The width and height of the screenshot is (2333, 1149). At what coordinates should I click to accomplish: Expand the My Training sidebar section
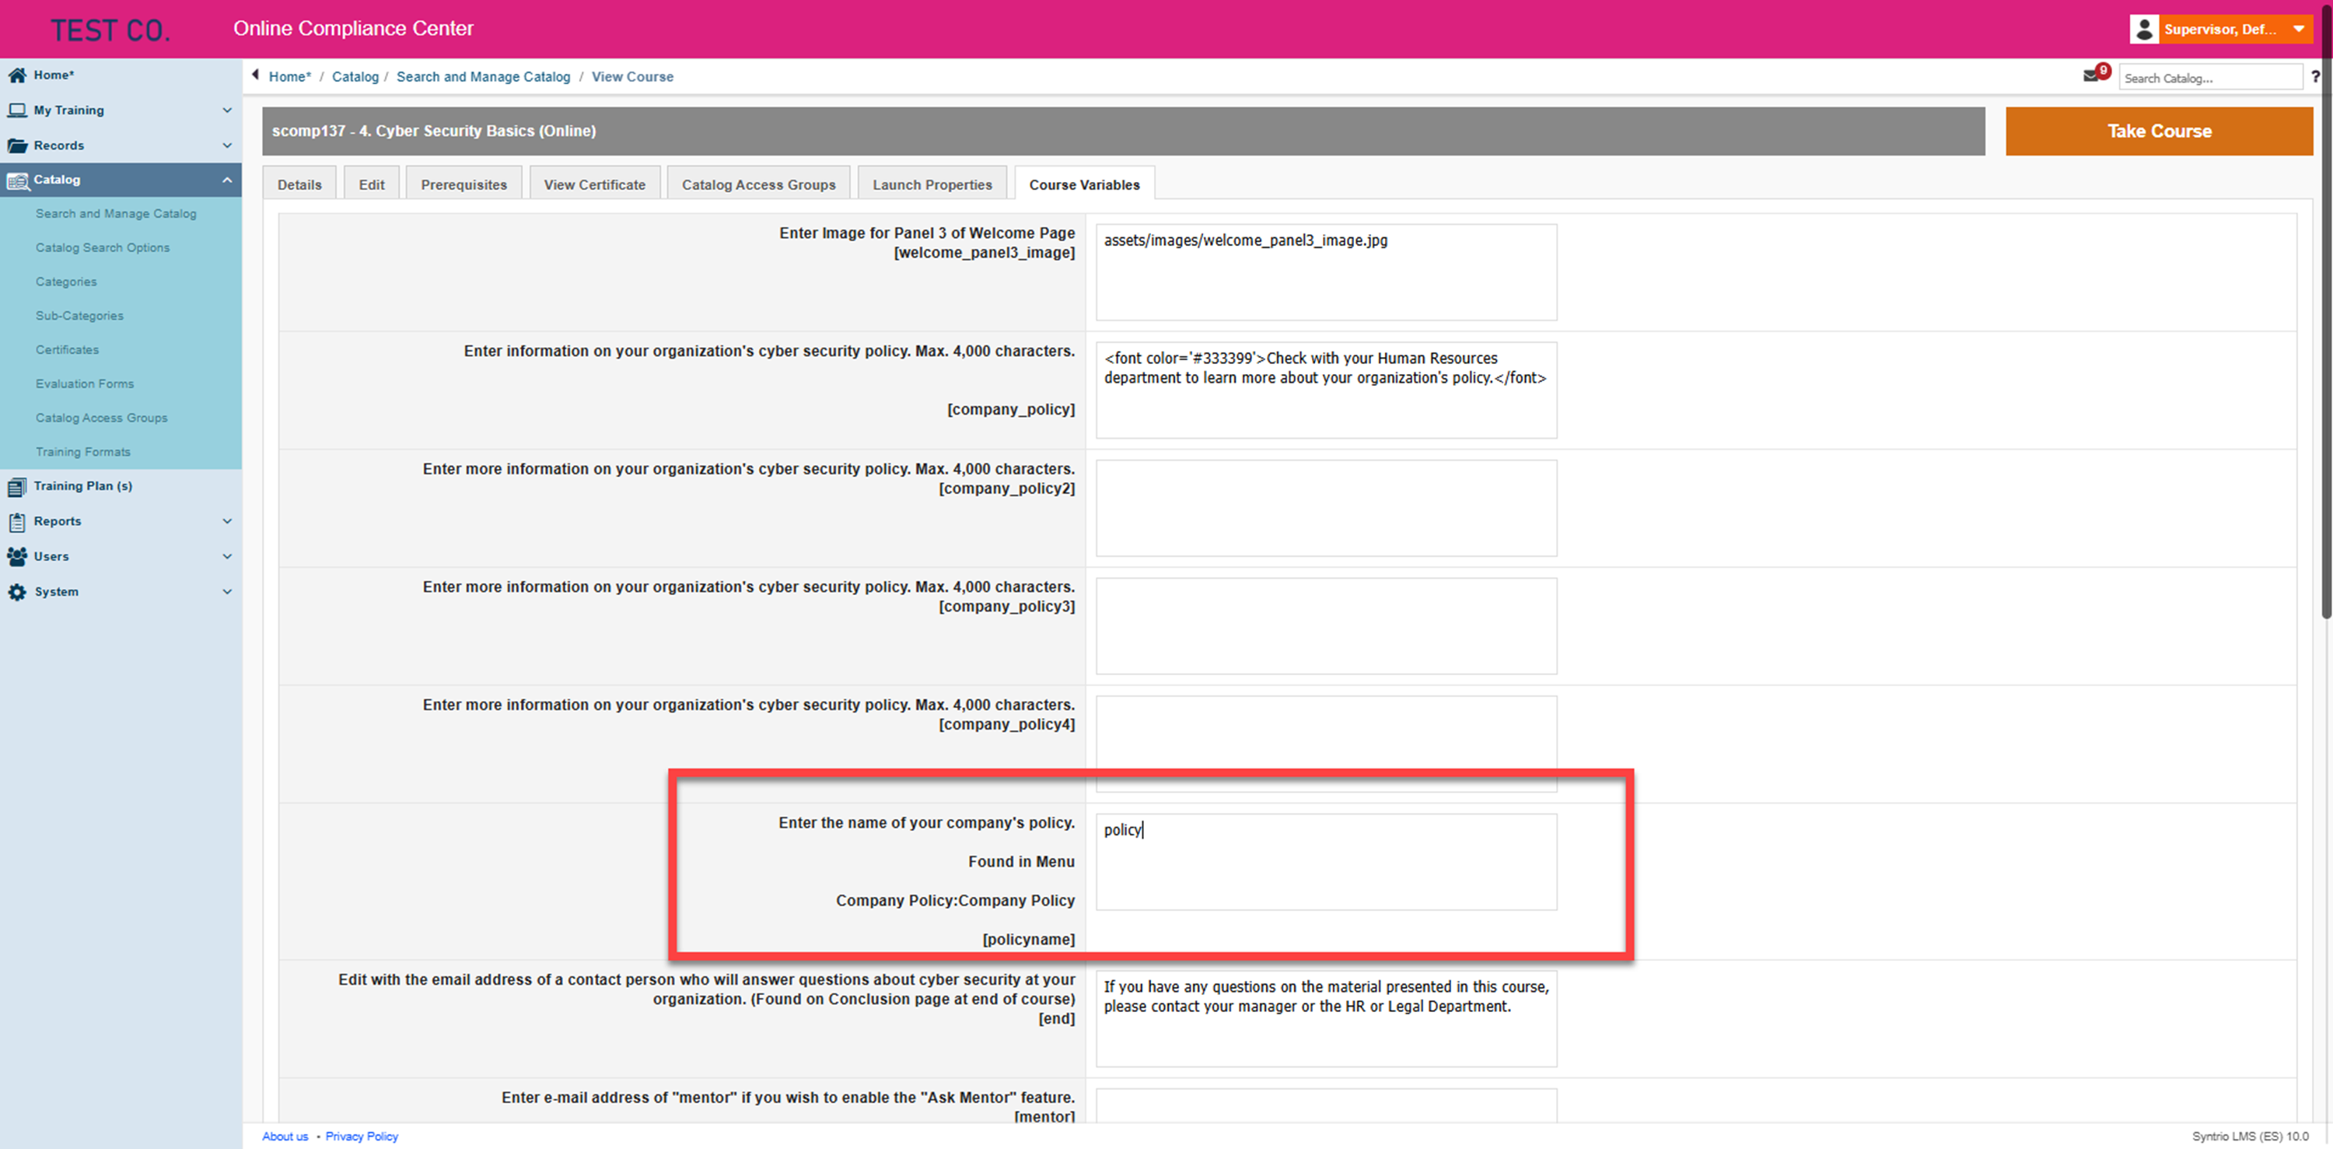pos(226,110)
